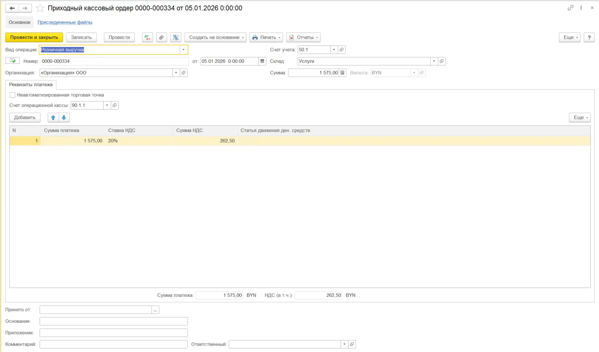Go back with the left arrow button
This screenshot has height=352, width=599.
[x=12, y=8]
